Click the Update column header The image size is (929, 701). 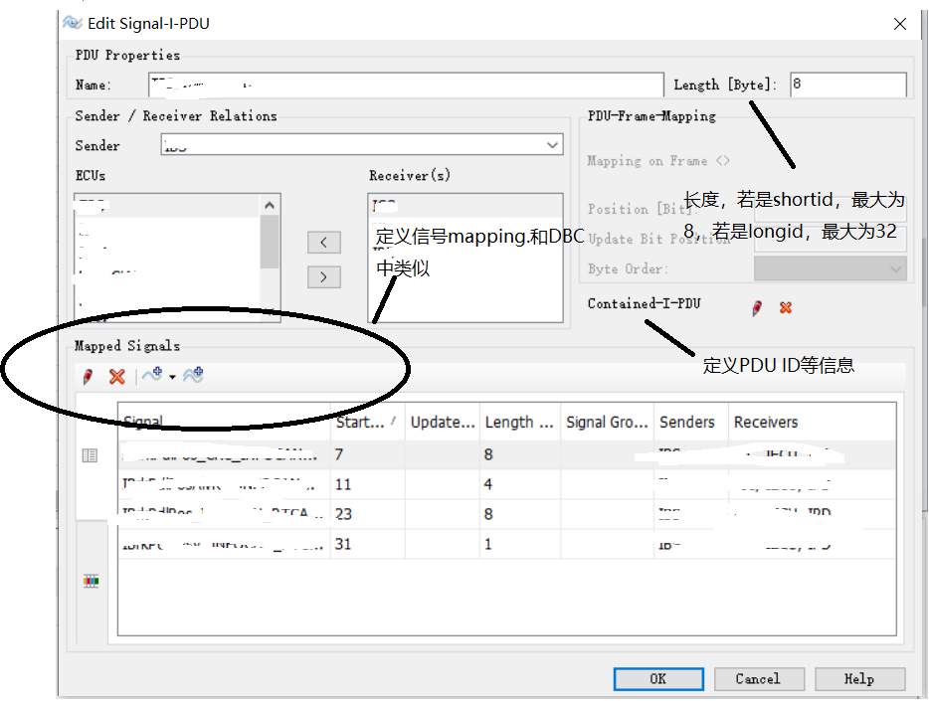click(442, 422)
